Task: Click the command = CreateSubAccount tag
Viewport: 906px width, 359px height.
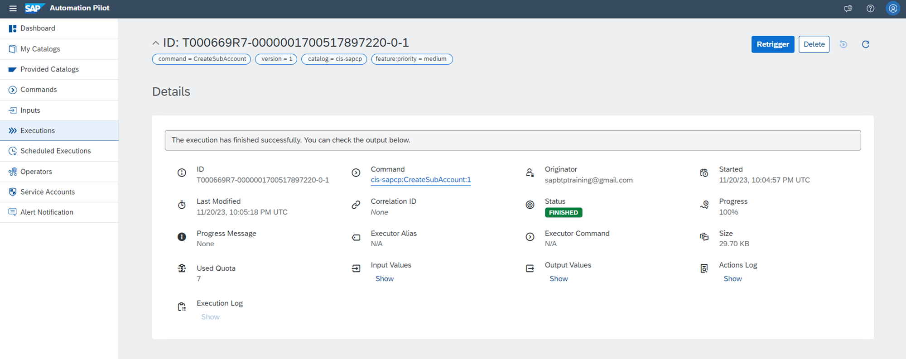Action: [202, 59]
